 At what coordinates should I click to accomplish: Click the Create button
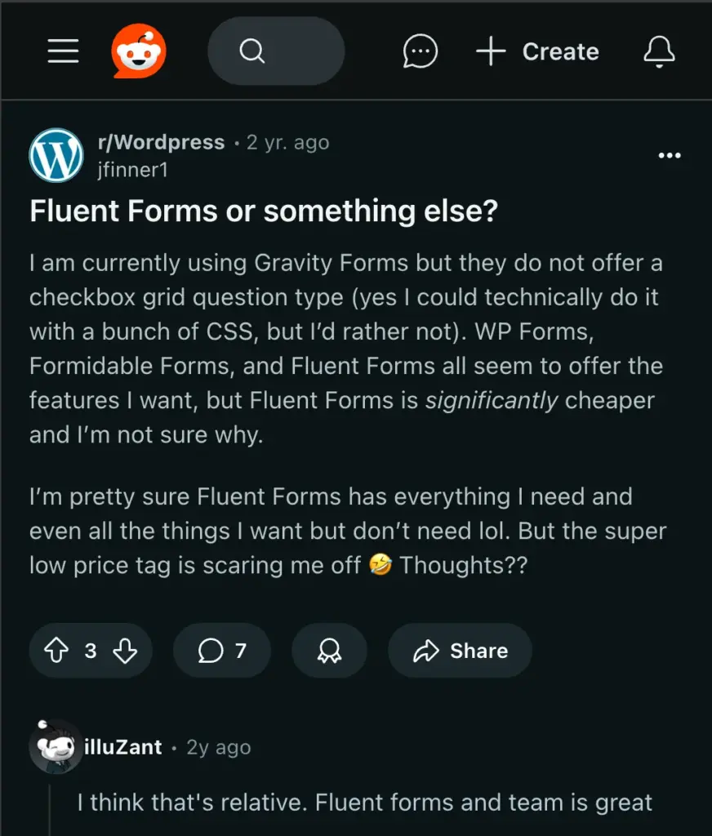[x=536, y=51]
